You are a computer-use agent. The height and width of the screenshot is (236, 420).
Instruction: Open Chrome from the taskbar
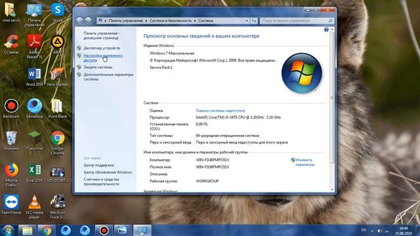coord(47,230)
